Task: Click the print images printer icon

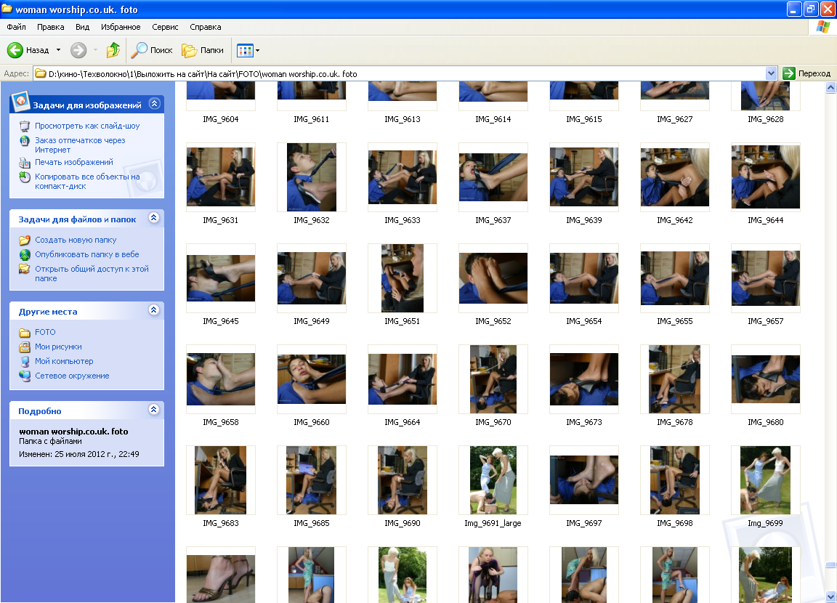Action: (25, 162)
